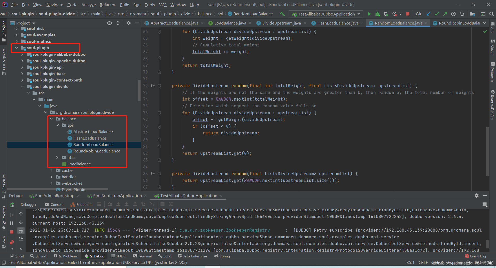Image resolution: width=496 pixels, height=268 pixels.
Task: Open Debug panel settings gear
Action: (x=477, y=196)
